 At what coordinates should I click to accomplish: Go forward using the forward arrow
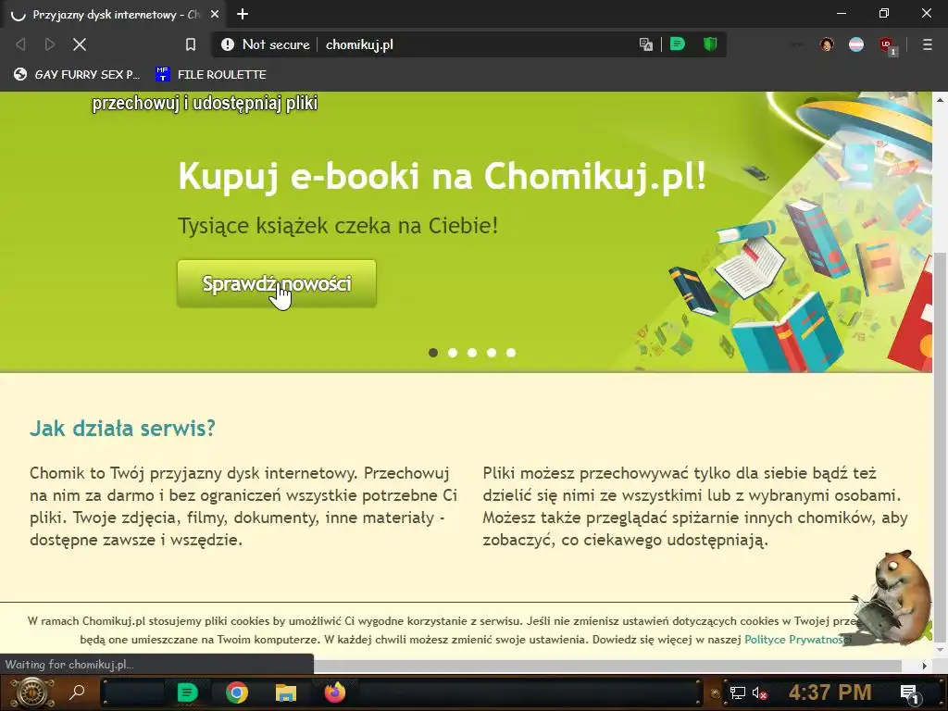(x=50, y=44)
